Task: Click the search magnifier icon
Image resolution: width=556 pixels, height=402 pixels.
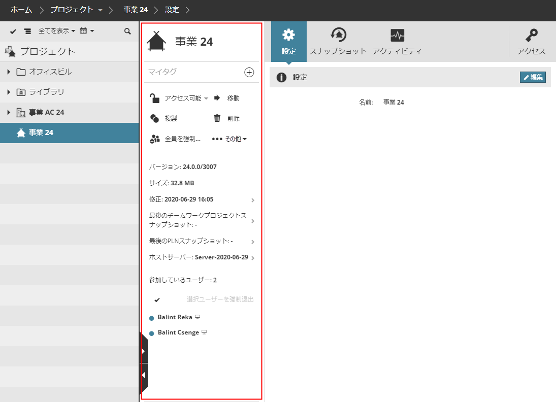Action: (127, 31)
